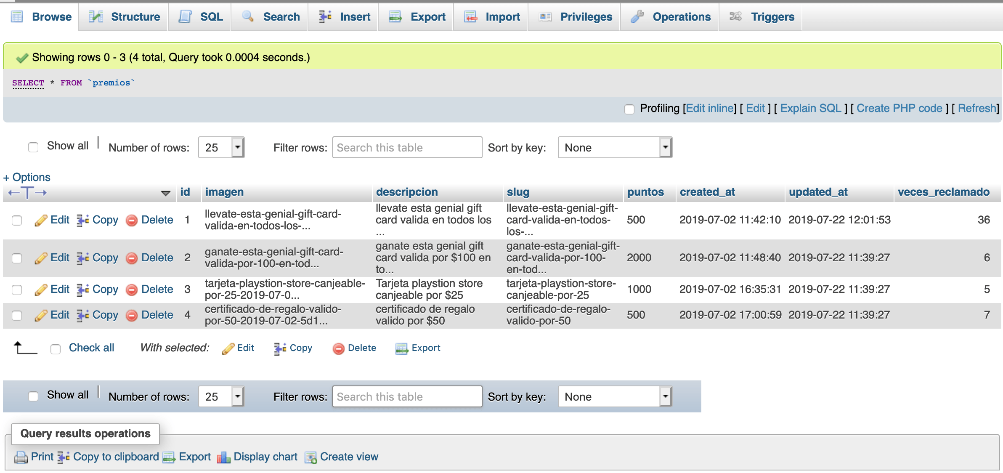Image resolution: width=1003 pixels, height=473 pixels.
Task: Click the Create view icon
Action: click(x=311, y=457)
